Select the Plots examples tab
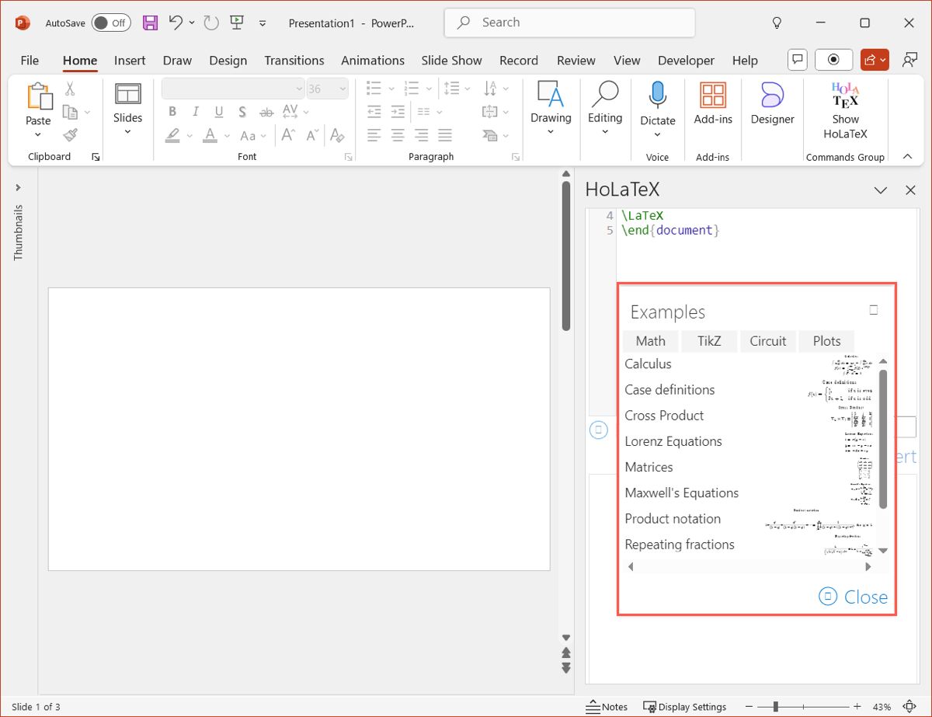The height and width of the screenshot is (717, 932). [x=826, y=341]
